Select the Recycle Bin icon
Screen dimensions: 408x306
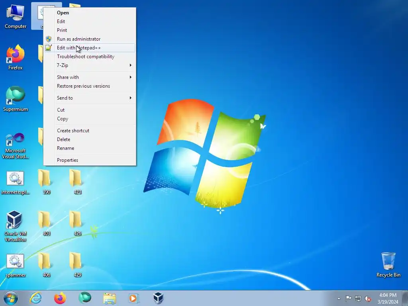388,265
